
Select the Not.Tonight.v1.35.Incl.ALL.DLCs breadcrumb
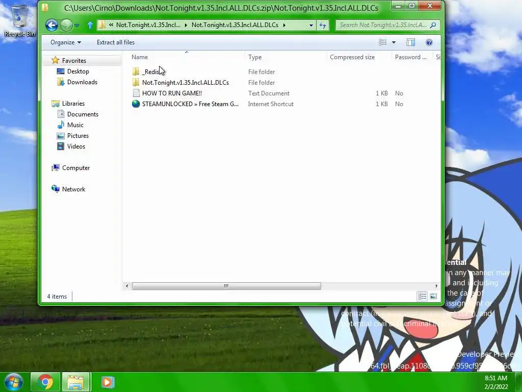(234, 25)
